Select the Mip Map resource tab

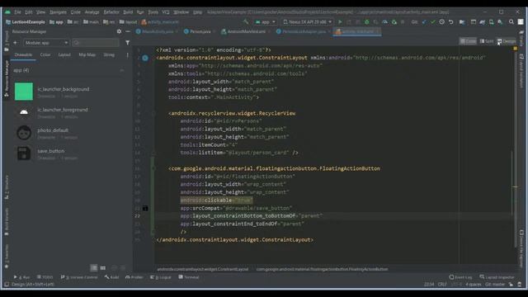pyautogui.click(x=87, y=55)
